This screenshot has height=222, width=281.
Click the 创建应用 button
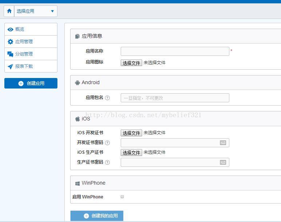point(31,83)
